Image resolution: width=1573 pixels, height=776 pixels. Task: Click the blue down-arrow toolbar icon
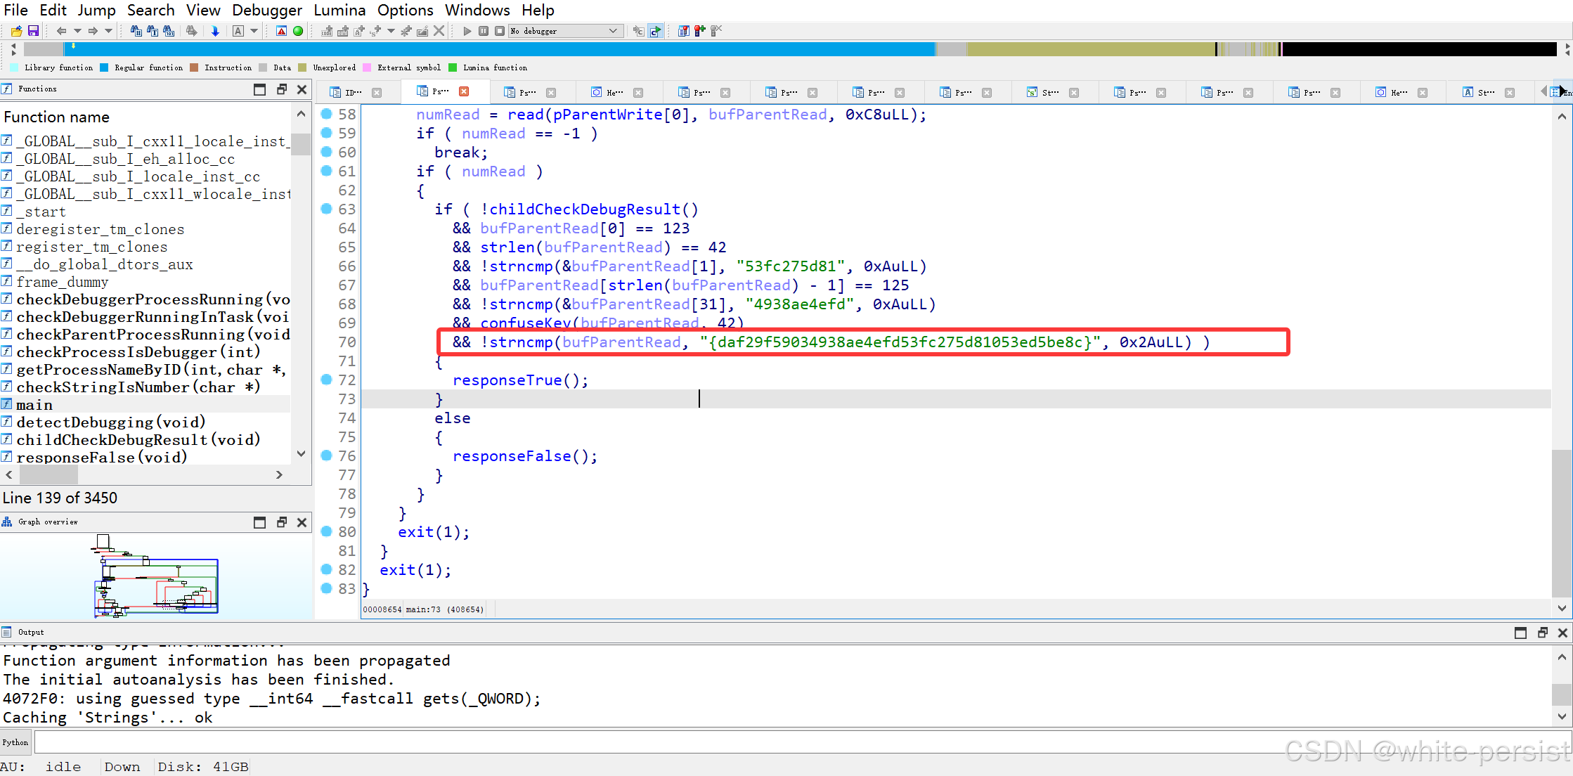tap(215, 31)
